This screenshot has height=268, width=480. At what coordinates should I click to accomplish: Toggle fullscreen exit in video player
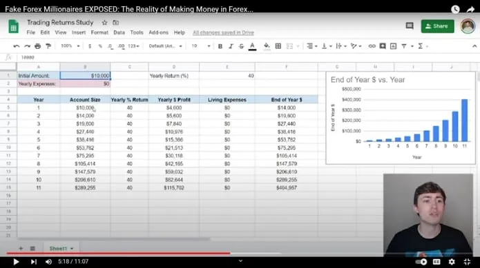(467, 262)
